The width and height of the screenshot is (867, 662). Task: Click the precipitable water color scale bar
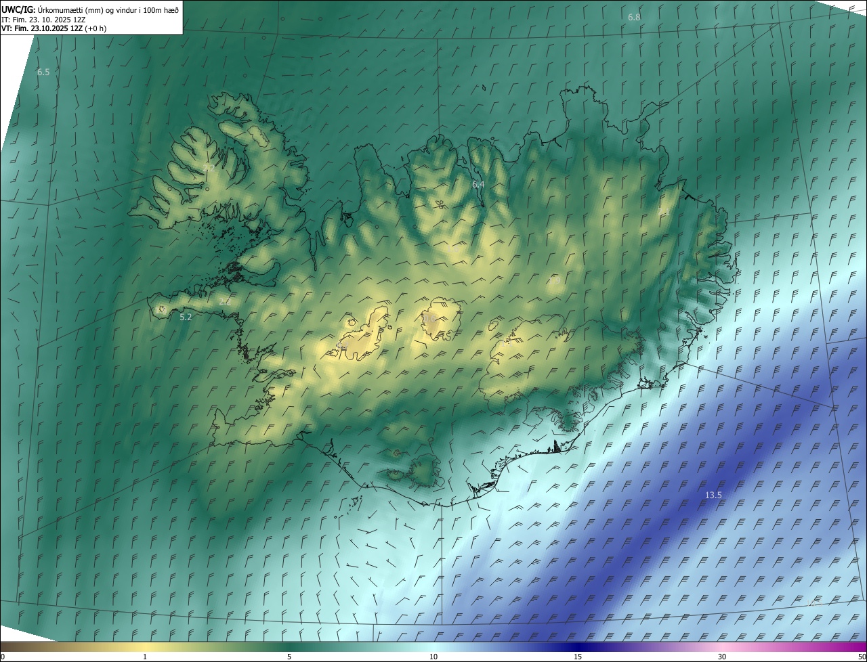click(x=433, y=646)
